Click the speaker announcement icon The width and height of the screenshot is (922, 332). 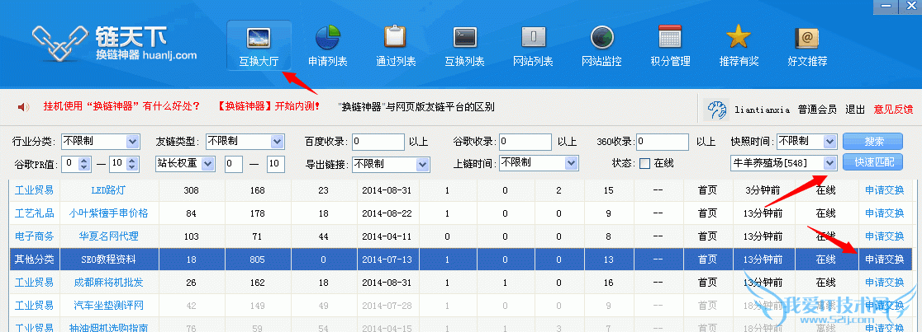[x=23, y=107]
